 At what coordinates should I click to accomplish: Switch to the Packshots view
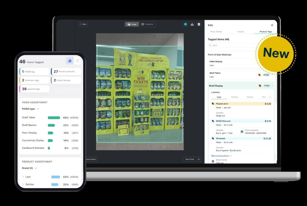click(x=147, y=24)
